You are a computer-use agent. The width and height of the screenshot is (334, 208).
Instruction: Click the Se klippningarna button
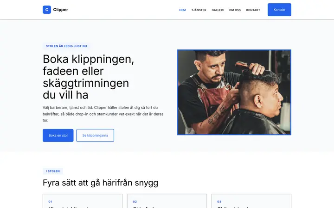tap(95, 135)
